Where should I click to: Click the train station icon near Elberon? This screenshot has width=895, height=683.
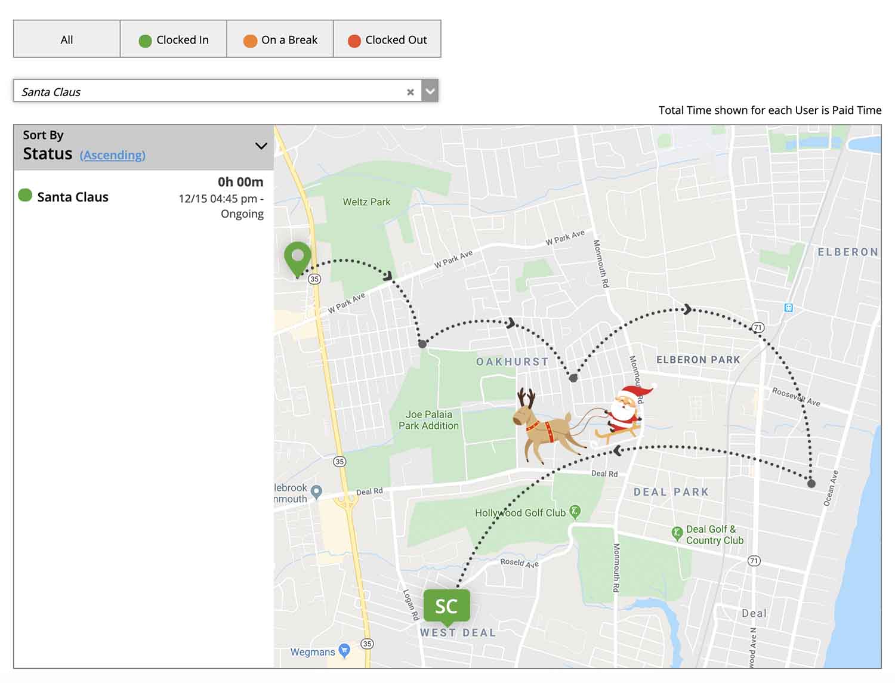(789, 308)
